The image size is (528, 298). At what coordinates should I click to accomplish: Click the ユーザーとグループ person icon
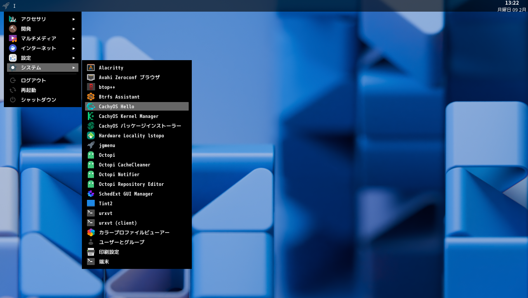[91, 242]
